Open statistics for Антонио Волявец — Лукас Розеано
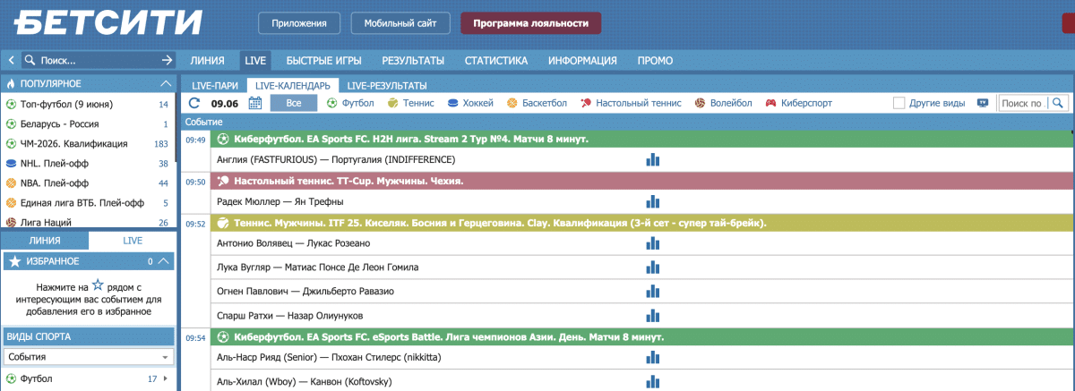Viewport: 1075px width, 391px height. click(x=653, y=243)
